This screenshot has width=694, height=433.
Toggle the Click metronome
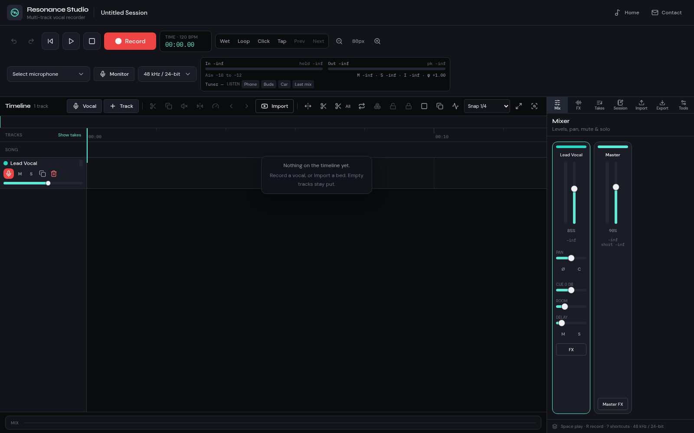tap(264, 41)
